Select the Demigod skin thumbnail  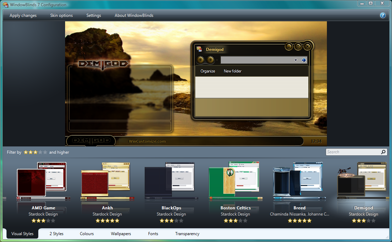tap(363, 181)
